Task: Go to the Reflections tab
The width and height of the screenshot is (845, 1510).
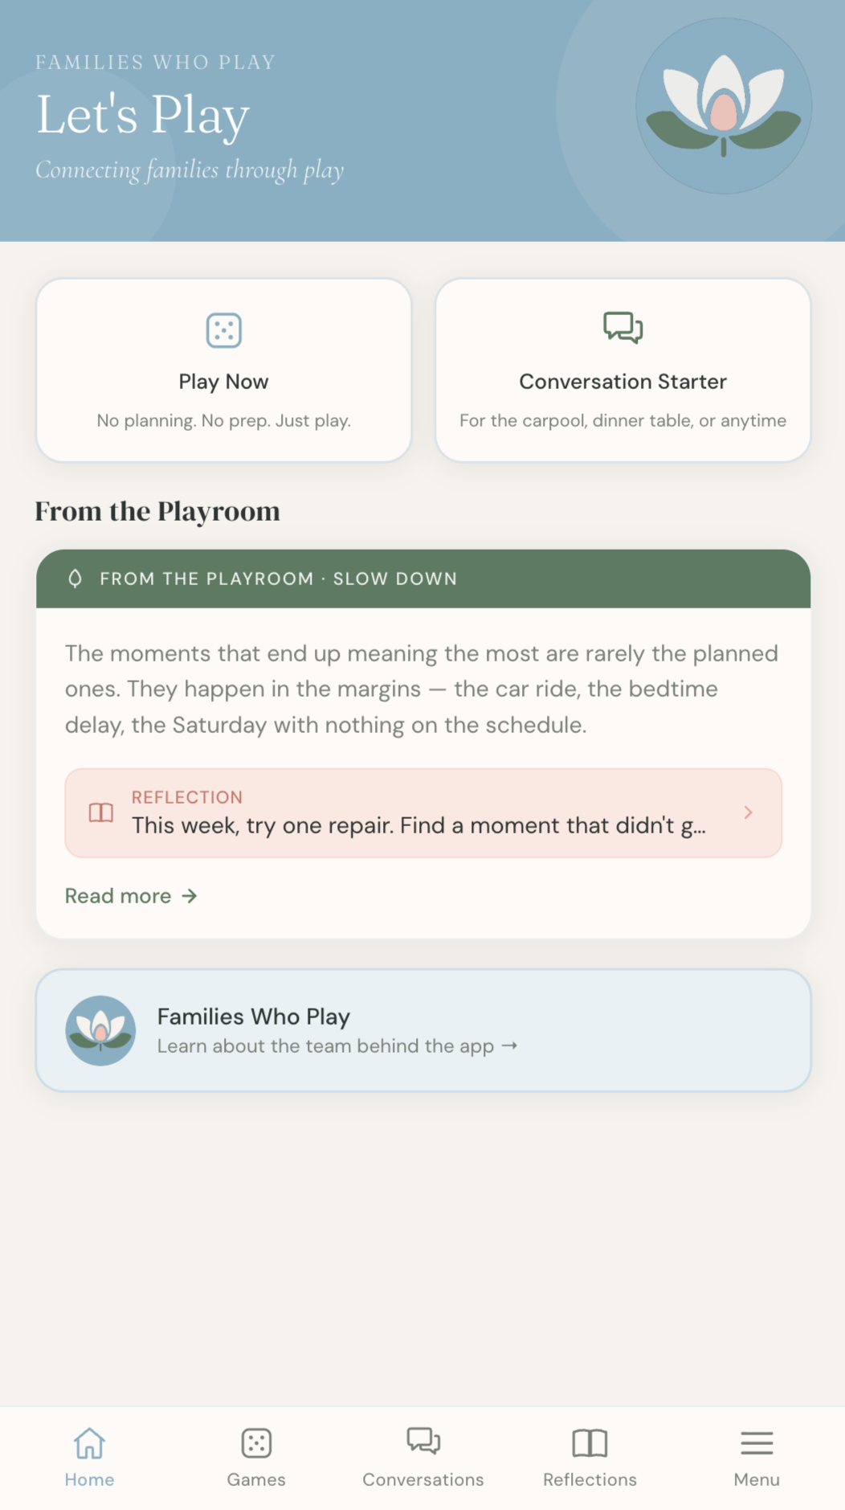Action: click(x=590, y=1457)
